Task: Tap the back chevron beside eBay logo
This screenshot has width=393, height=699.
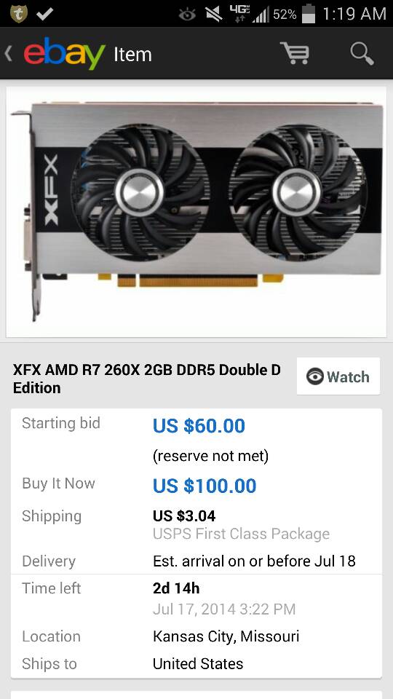Action: tap(9, 54)
